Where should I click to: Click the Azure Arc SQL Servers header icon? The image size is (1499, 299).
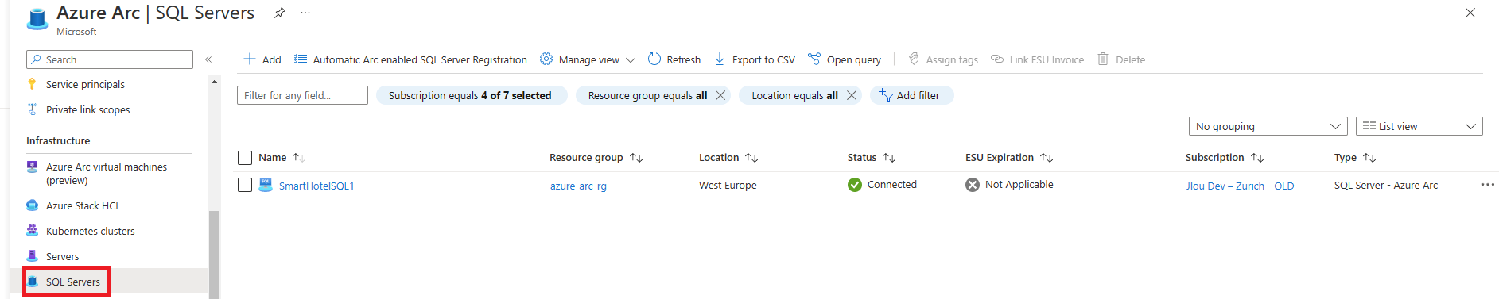click(x=37, y=19)
